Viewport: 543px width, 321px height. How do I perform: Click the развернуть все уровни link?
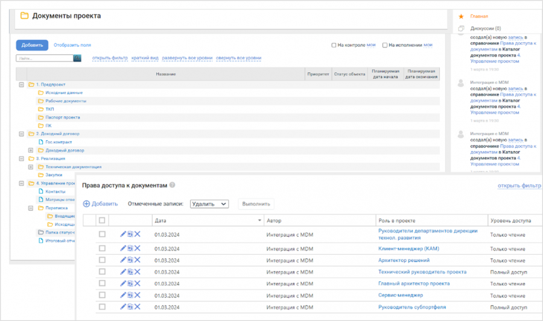click(x=187, y=58)
